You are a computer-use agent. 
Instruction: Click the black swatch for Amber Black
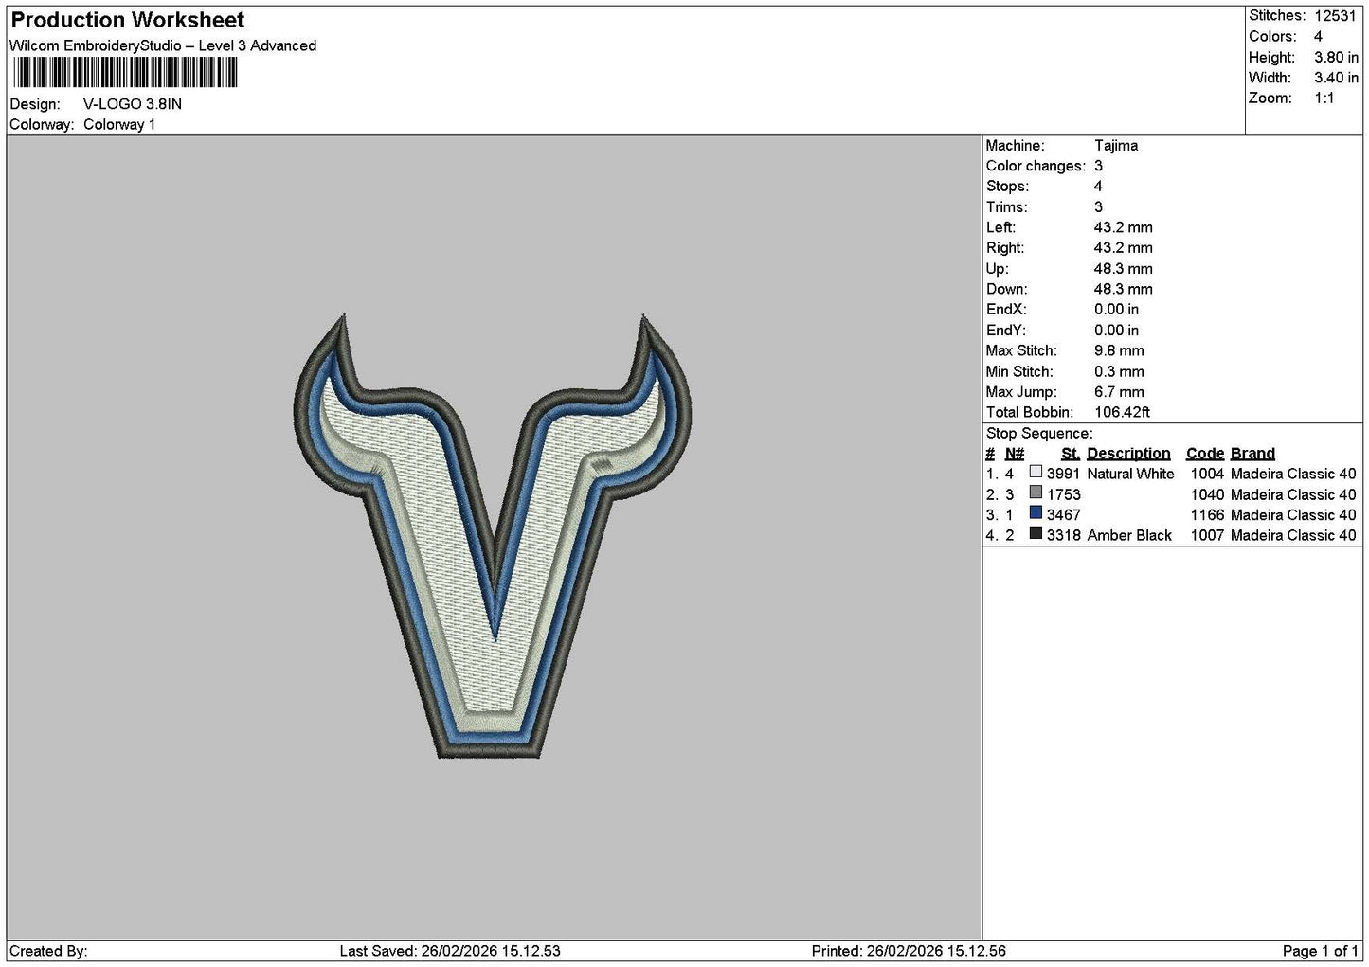click(x=1036, y=534)
